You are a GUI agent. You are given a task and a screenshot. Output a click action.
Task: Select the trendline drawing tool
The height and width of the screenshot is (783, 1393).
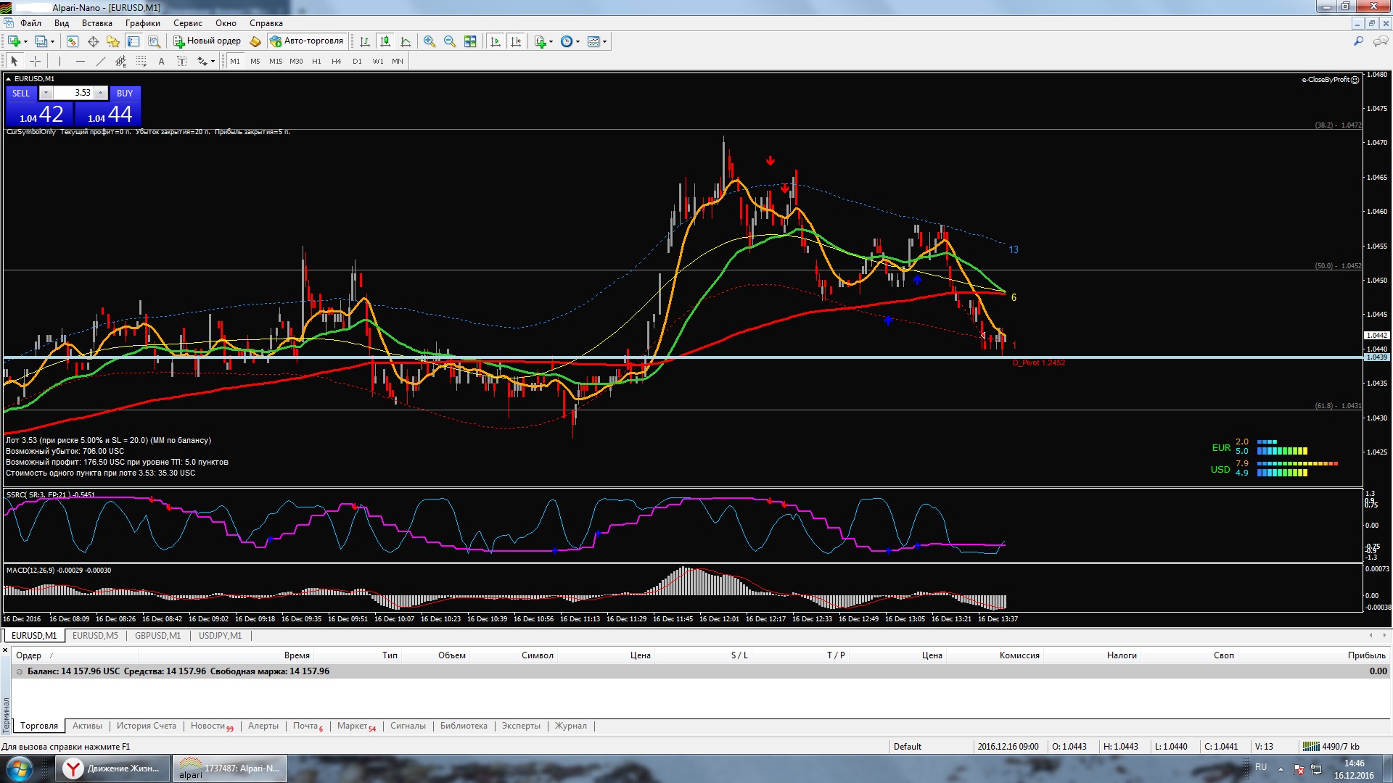(101, 62)
